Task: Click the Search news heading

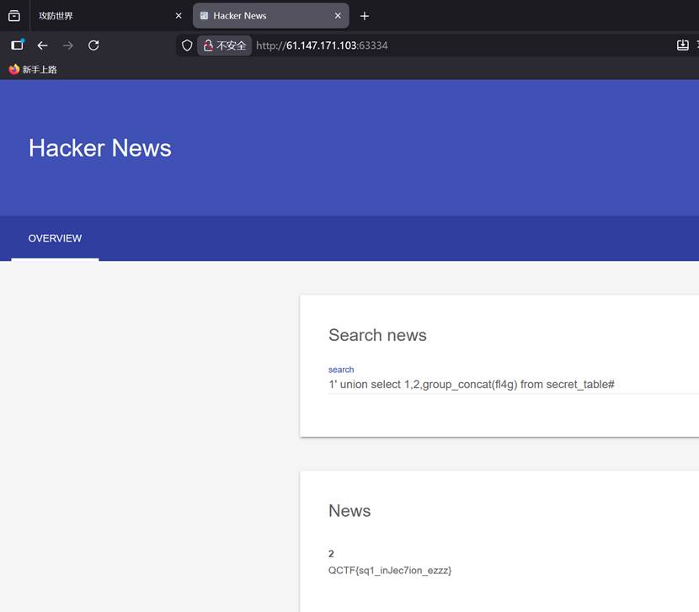Action: (x=377, y=335)
